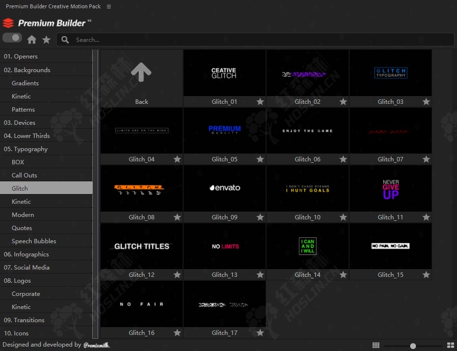Go back using the up arrow tile
Screen dimensions: 457x351
[x=141, y=72]
